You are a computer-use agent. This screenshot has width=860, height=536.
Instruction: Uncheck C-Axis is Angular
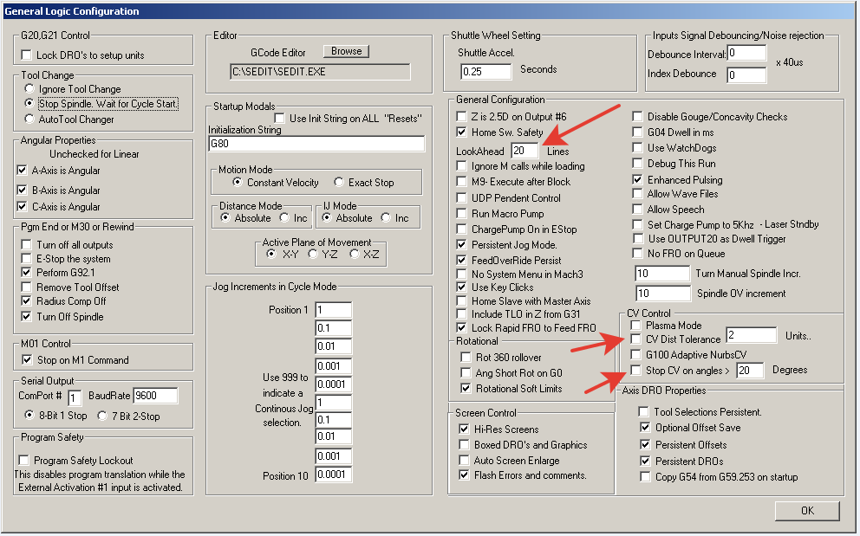22,206
